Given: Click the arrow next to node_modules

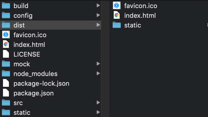Looking at the screenshot, I should click(x=98, y=74).
